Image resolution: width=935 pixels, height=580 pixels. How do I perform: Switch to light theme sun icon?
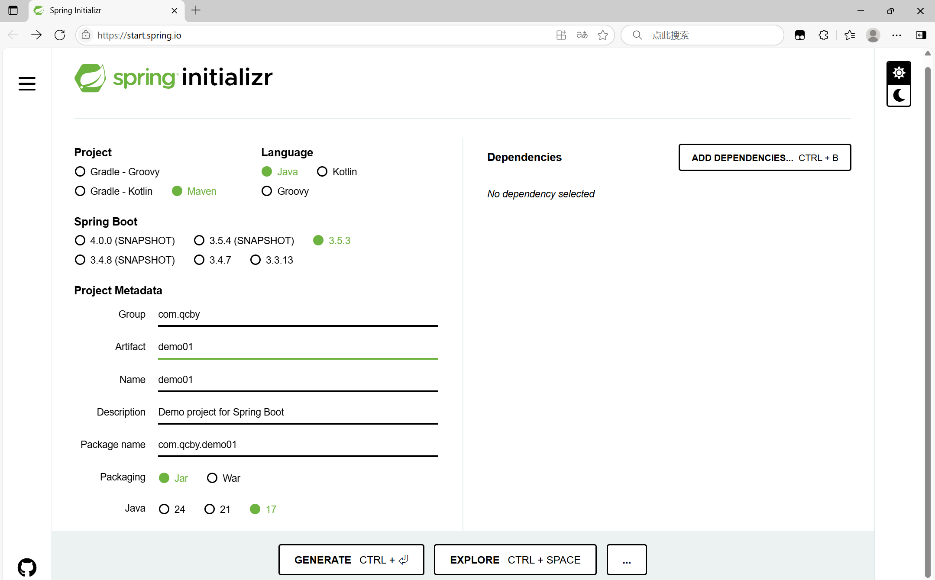[899, 73]
